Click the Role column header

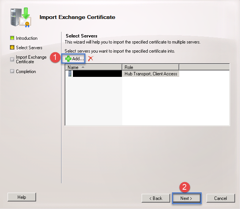(x=151, y=67)
